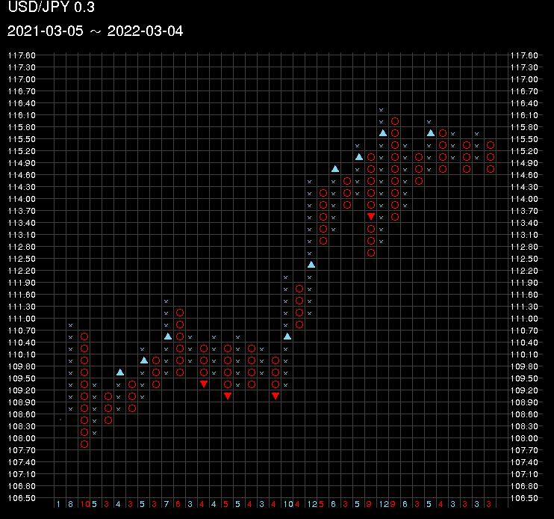This screenshot has width=554, height=519.
Task: Click the 2021-03-05 ~ 2022-03-04 date range
Action: click(x=95, y=31)
